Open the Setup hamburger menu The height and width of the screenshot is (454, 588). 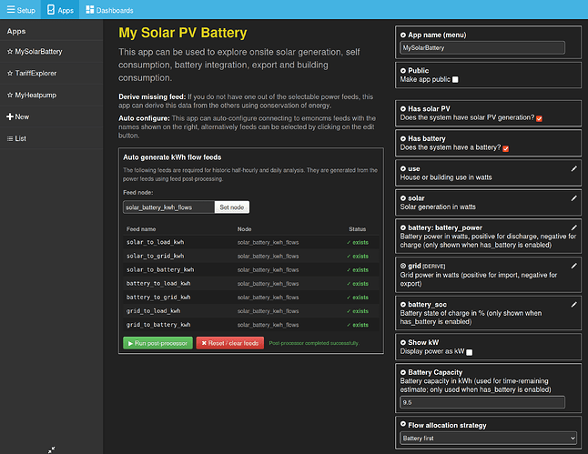[21, 10]
